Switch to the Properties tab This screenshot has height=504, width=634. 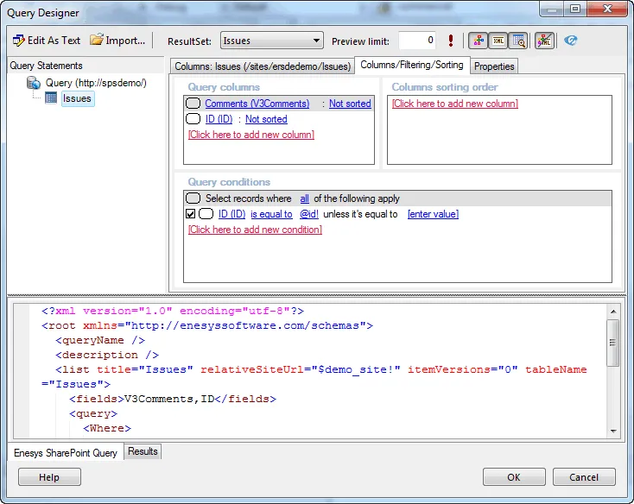(x=494, y=66)
